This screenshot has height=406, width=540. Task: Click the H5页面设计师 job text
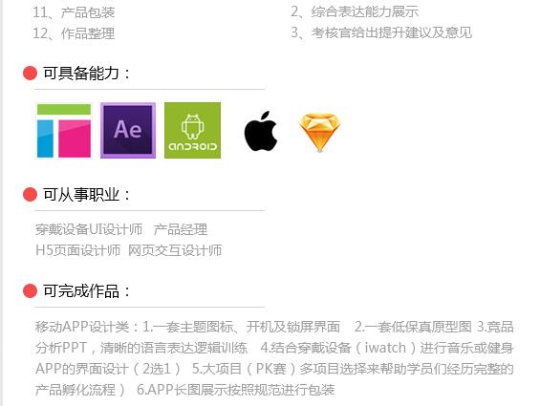(77, 250)
